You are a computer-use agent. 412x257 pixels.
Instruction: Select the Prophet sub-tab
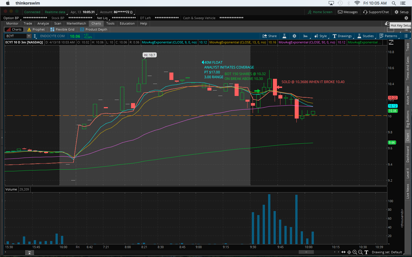[36, 29]
